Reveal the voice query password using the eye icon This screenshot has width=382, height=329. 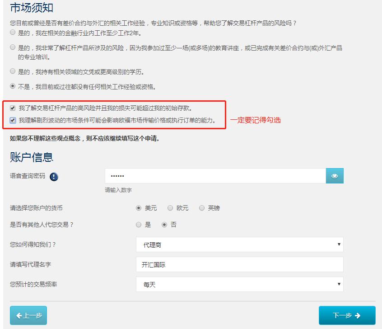click(334, 175)
